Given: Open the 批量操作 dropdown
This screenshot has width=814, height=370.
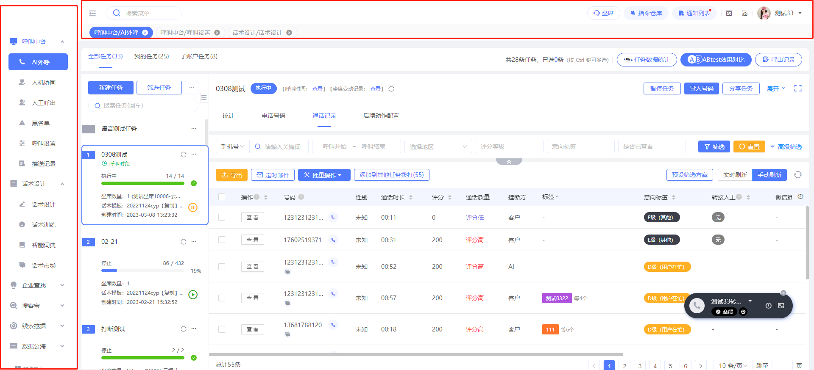Looking at the screenshot, I should tap(324, 175).
